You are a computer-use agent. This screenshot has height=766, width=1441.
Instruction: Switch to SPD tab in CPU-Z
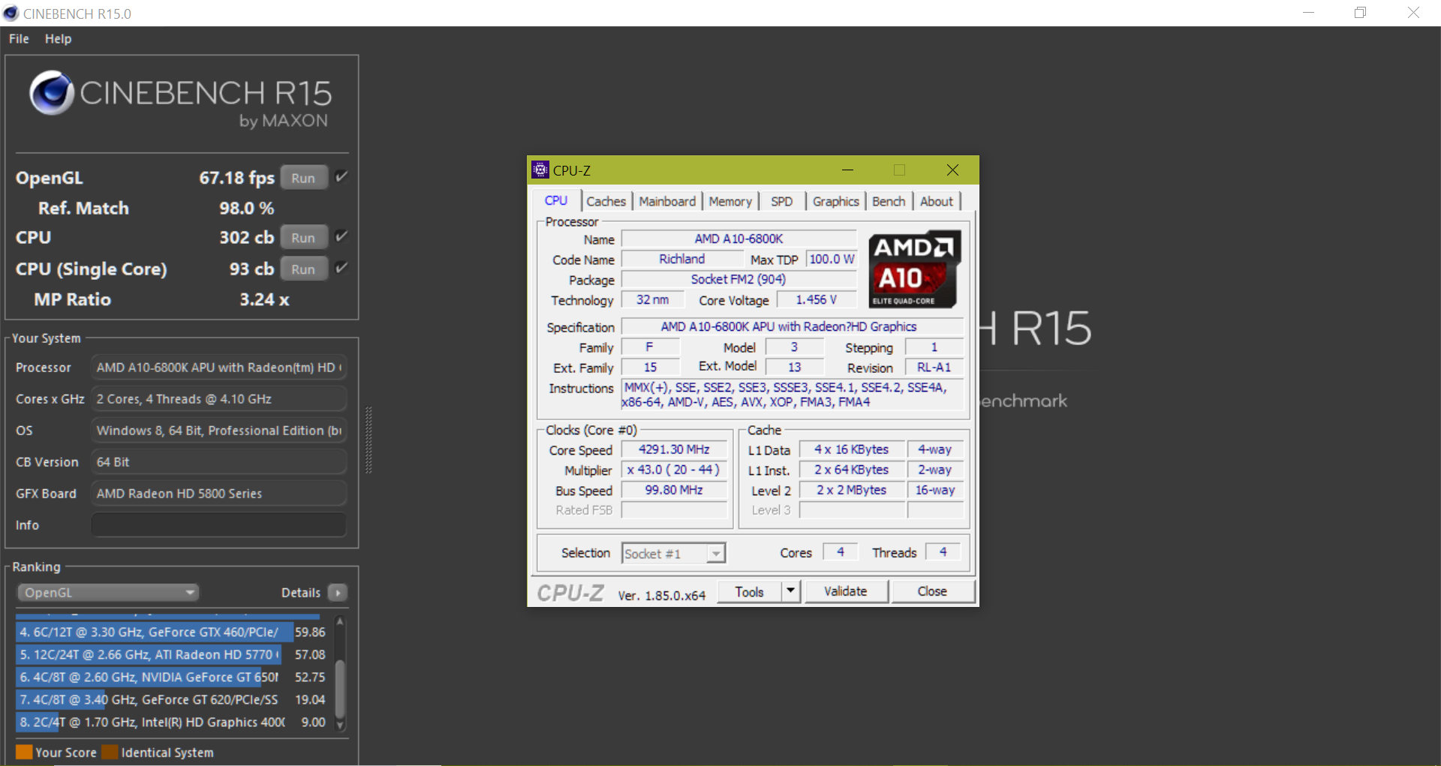pos(782,202)
